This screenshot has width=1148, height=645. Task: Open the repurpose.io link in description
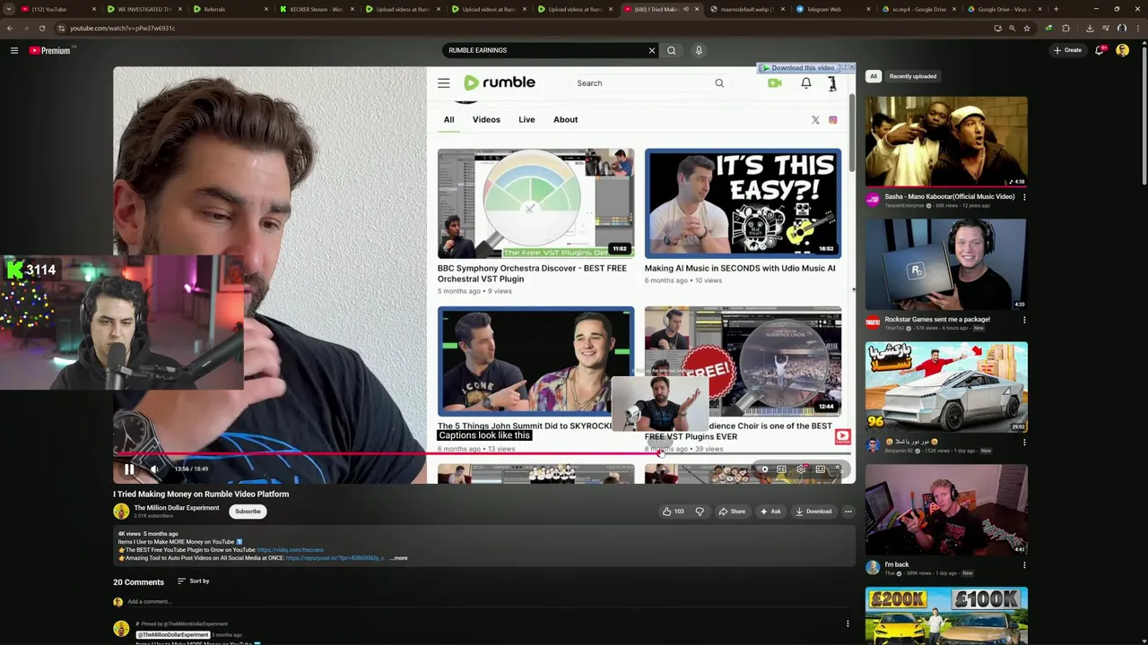[x=335, y=558]
